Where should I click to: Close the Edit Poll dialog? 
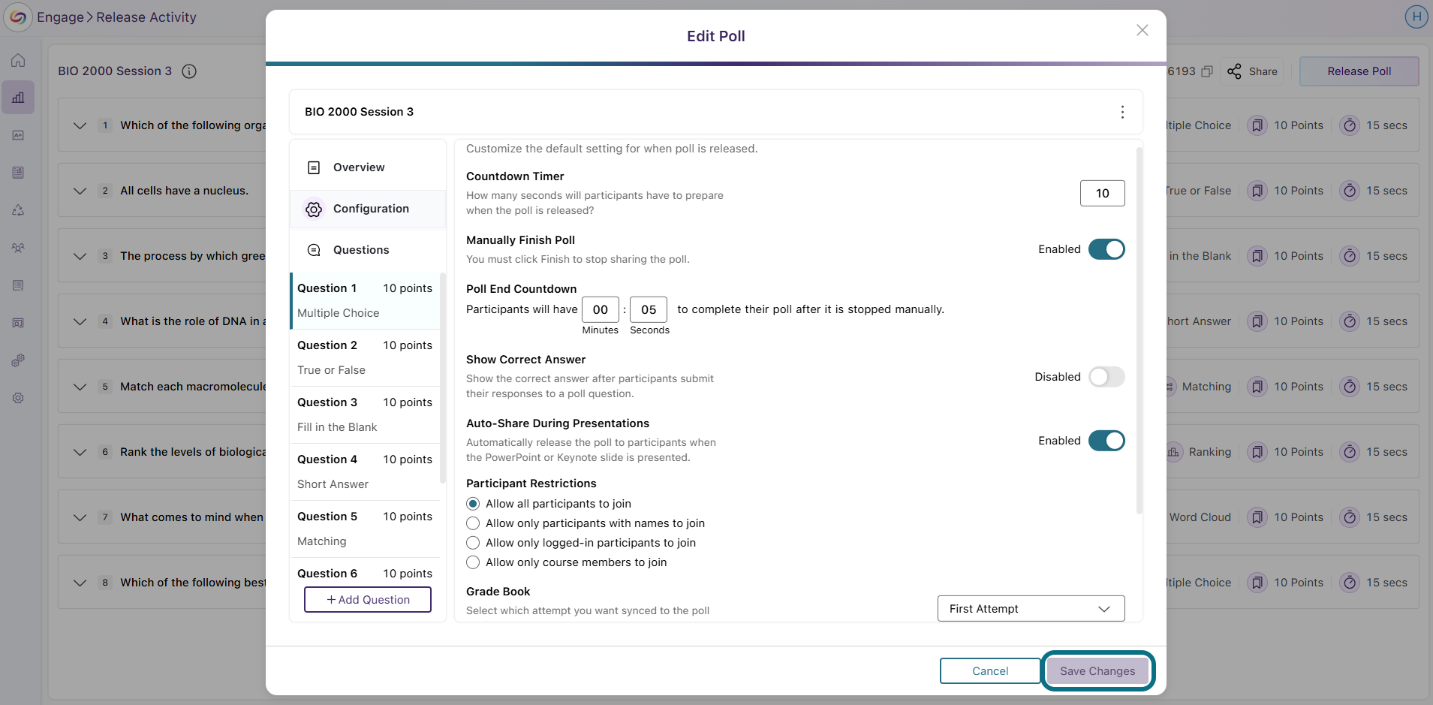tap(1142, 30)
